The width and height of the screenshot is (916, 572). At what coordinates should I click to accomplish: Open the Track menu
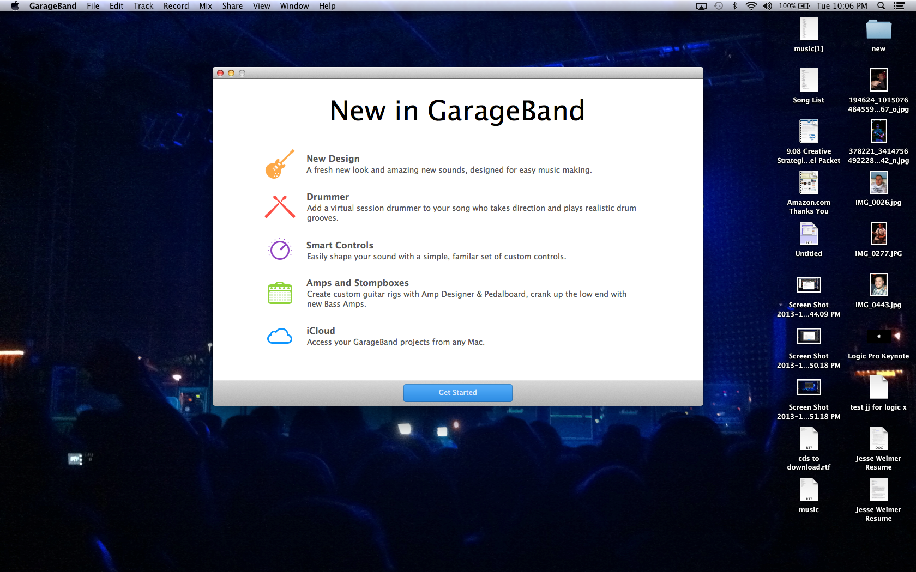pyautogui.click(x=143, y=6)
